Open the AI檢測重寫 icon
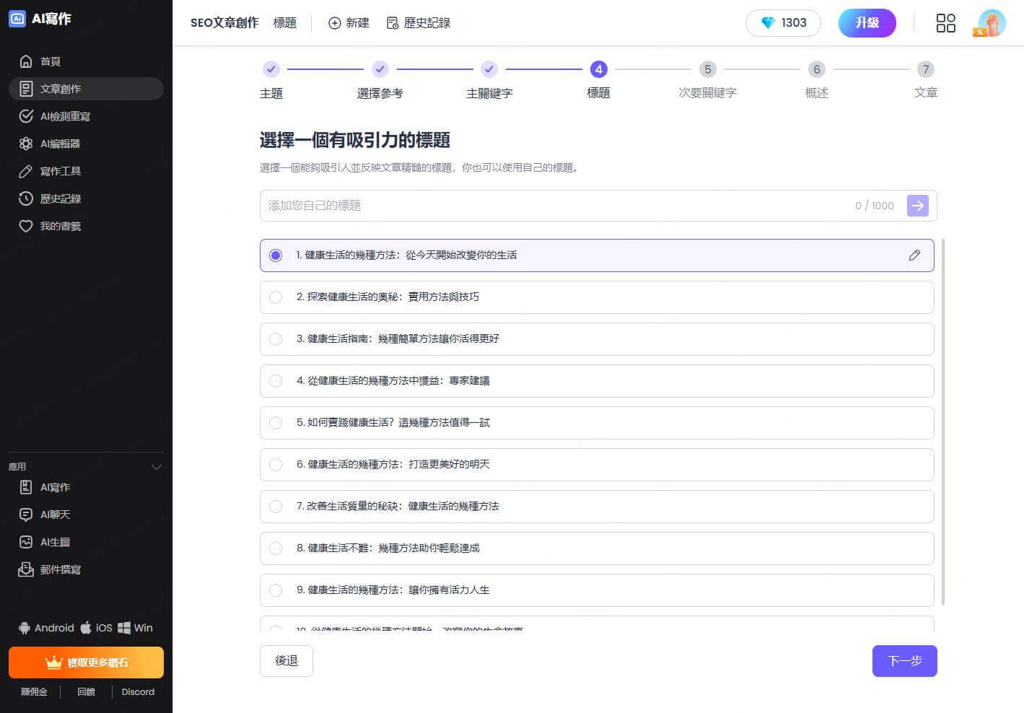The height and width of the screenshot is (713, 1024). [26, 116]
